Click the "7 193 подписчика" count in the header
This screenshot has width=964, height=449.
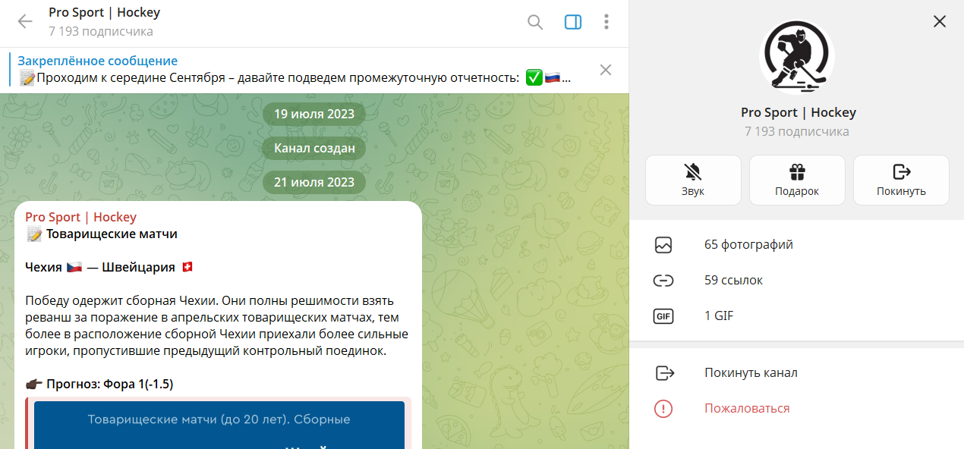pyautogui.click(x=101, y=31)
